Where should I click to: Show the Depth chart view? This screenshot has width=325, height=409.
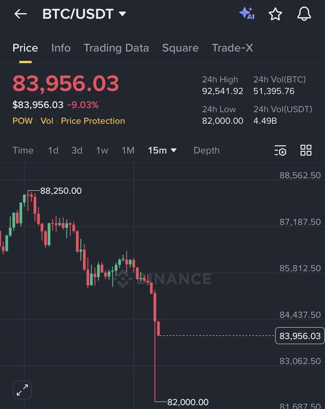click(206, 150)
